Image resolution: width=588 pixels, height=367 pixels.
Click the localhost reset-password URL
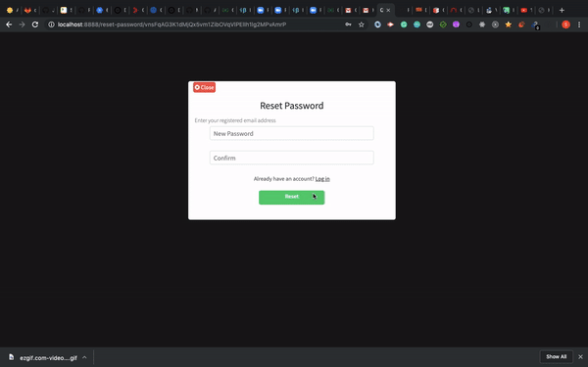tap(171, 24)
